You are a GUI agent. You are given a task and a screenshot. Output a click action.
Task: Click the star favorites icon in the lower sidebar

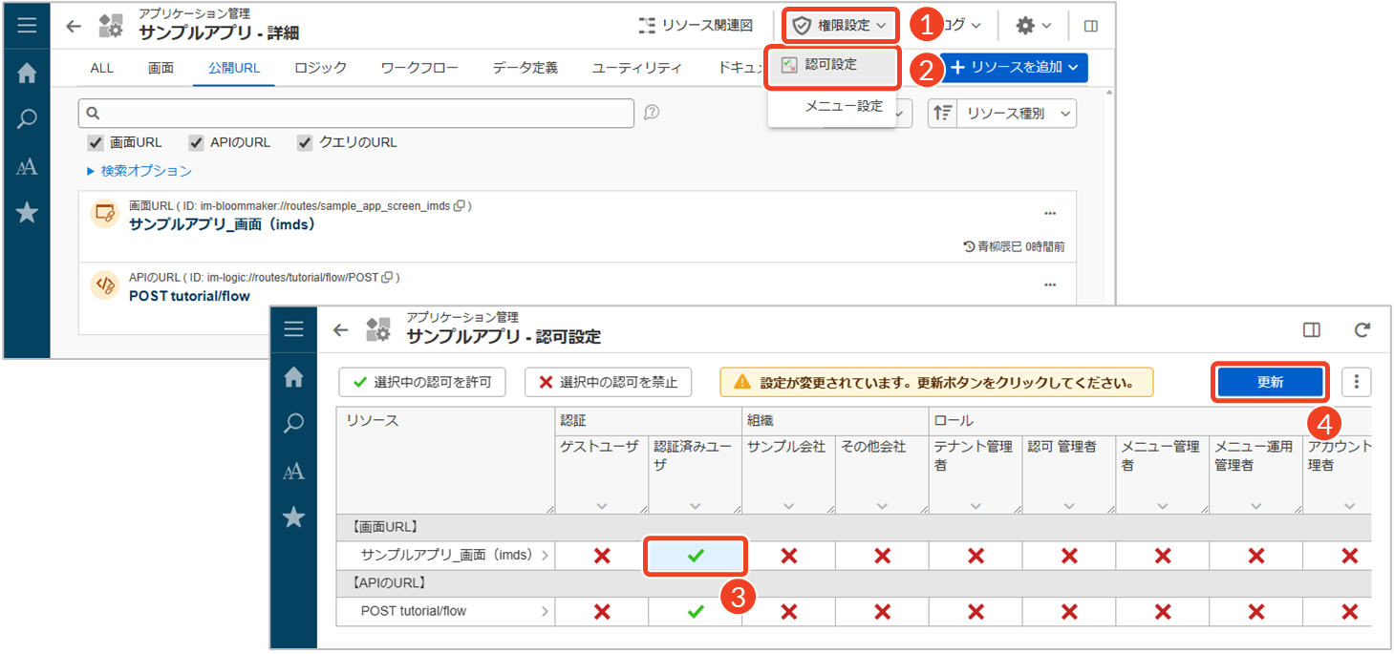point(294,517)
